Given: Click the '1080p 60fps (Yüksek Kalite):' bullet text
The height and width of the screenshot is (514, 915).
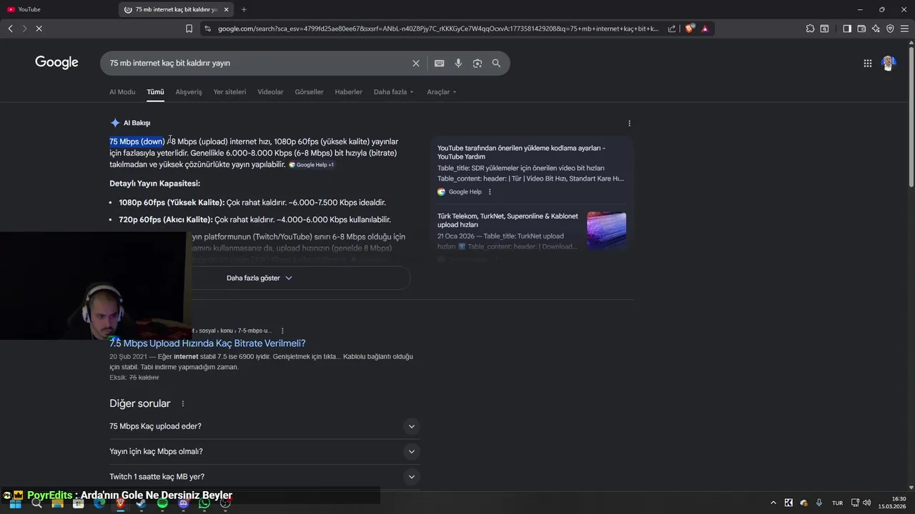Looking at the screenshot, I should tap(172, 203).
